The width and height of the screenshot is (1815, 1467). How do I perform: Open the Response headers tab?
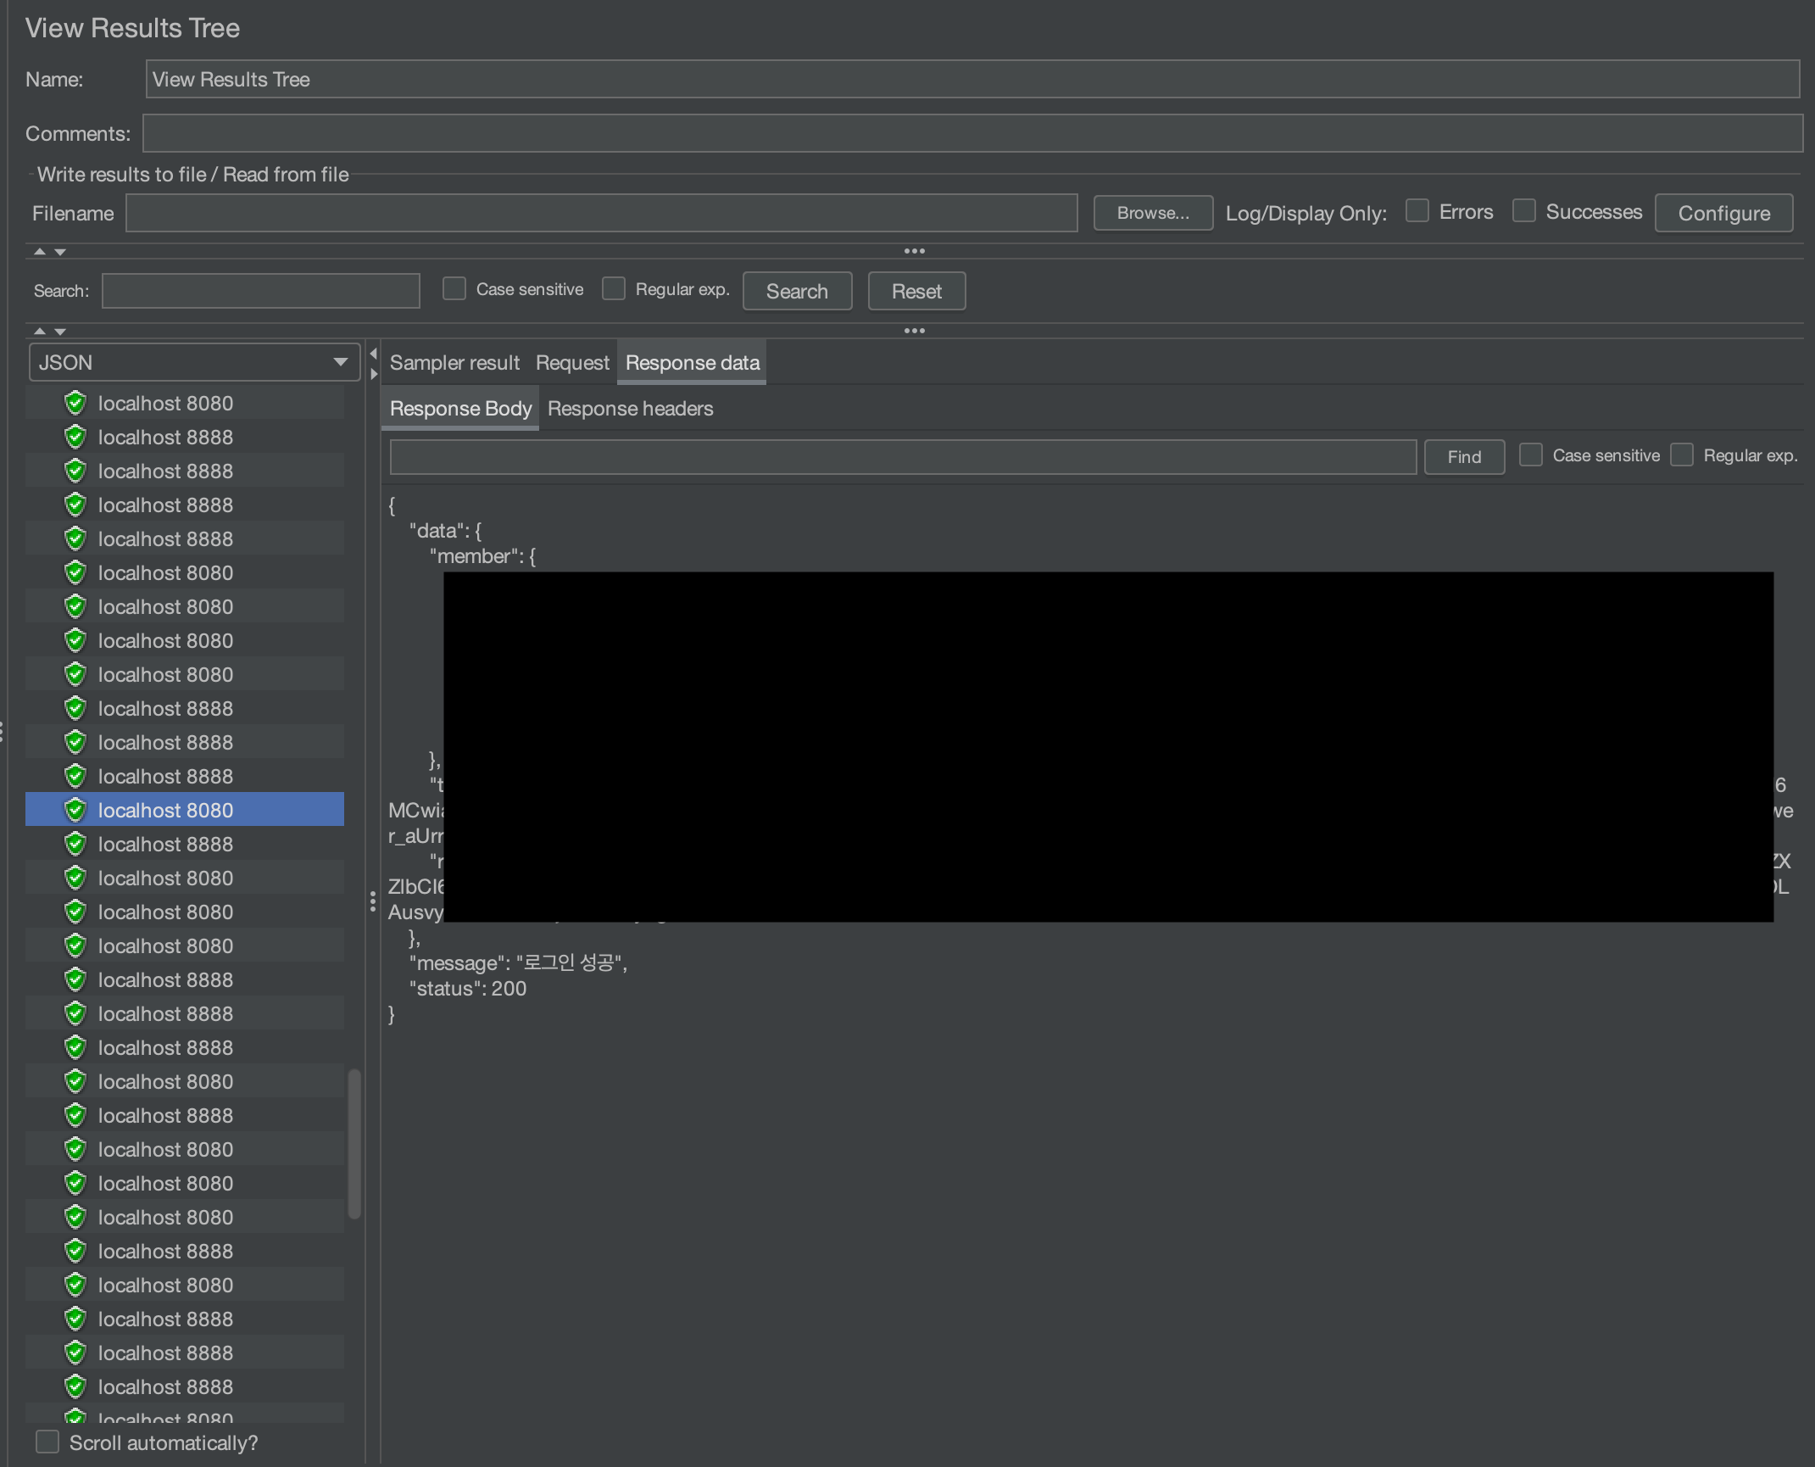pyautogui.click(x=630, y=409)
